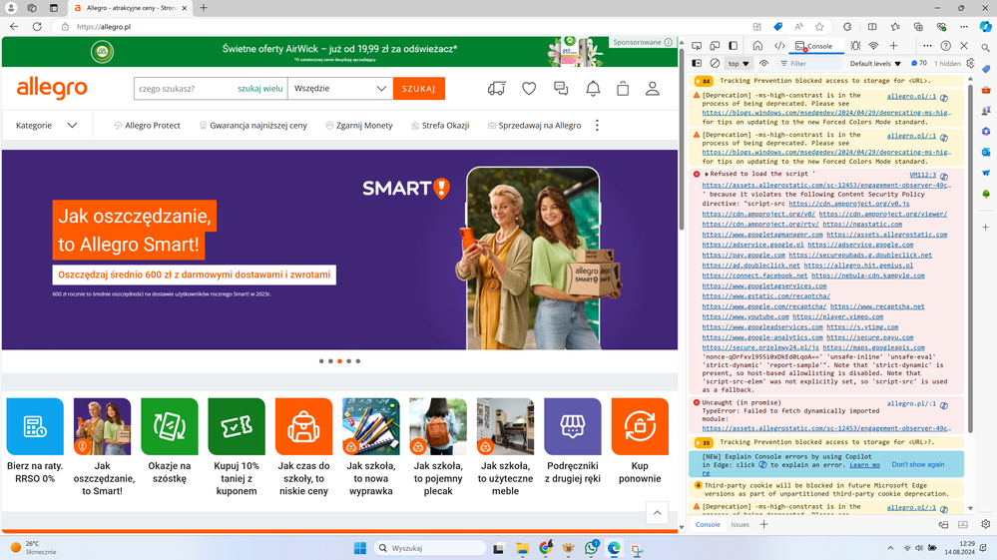Viewport: 997px width, 560px height.
Task: Open the shopping price tag icon in address bar
Action: pyautogui.click(x=777, y=27)
